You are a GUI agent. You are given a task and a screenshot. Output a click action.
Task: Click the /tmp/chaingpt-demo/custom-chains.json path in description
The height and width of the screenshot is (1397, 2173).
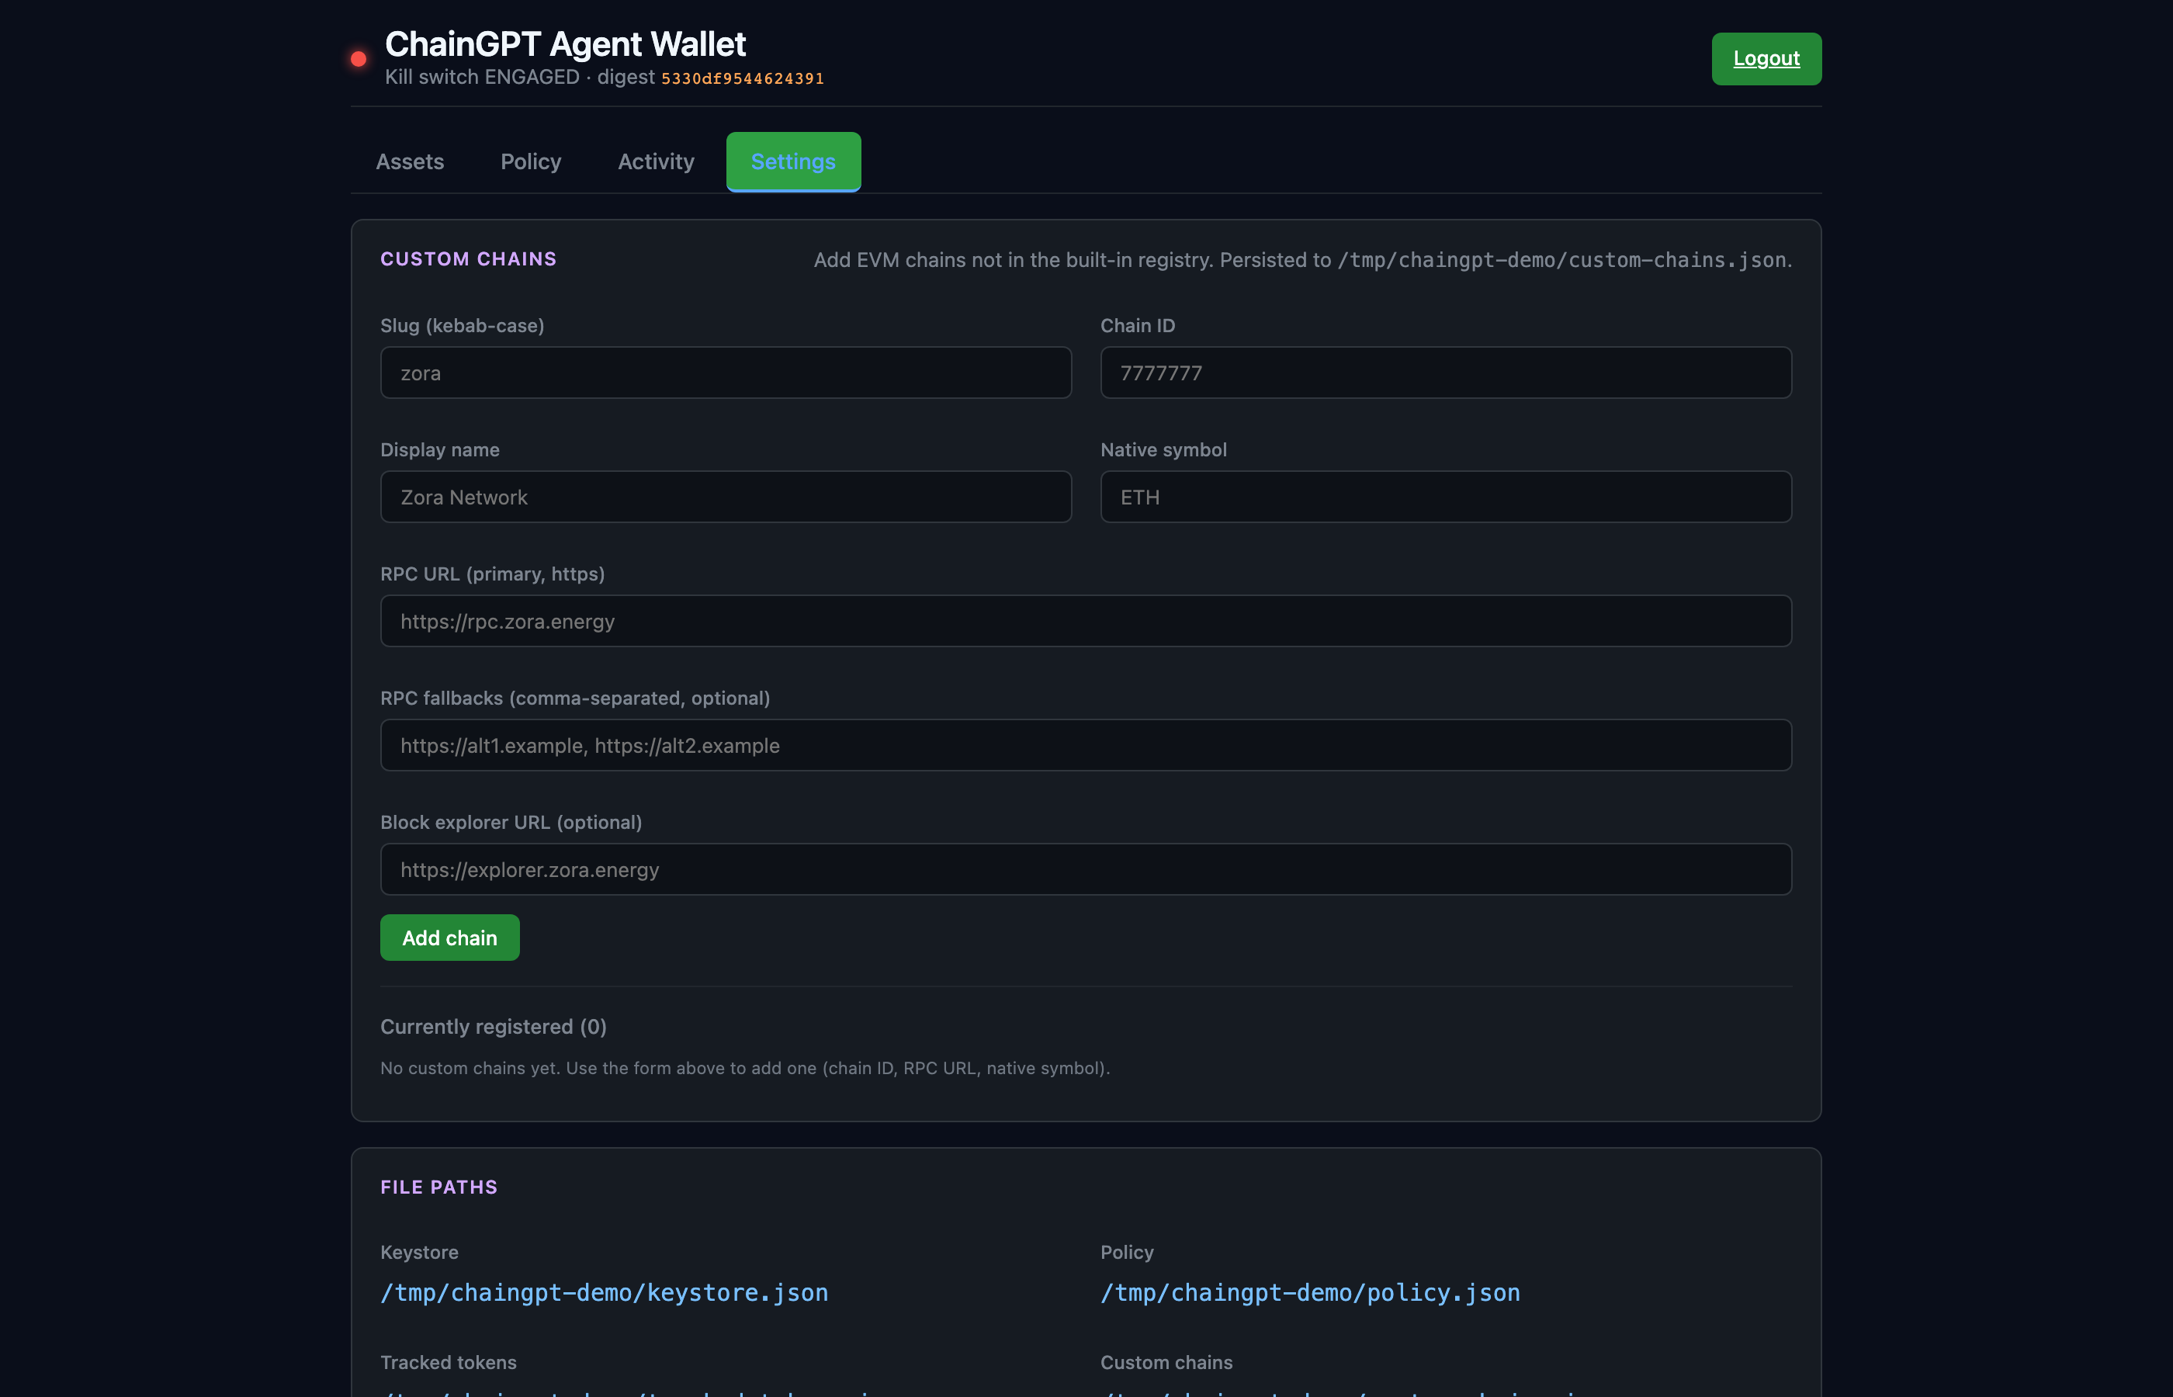pyautogui.click(x=1561, y=260)
